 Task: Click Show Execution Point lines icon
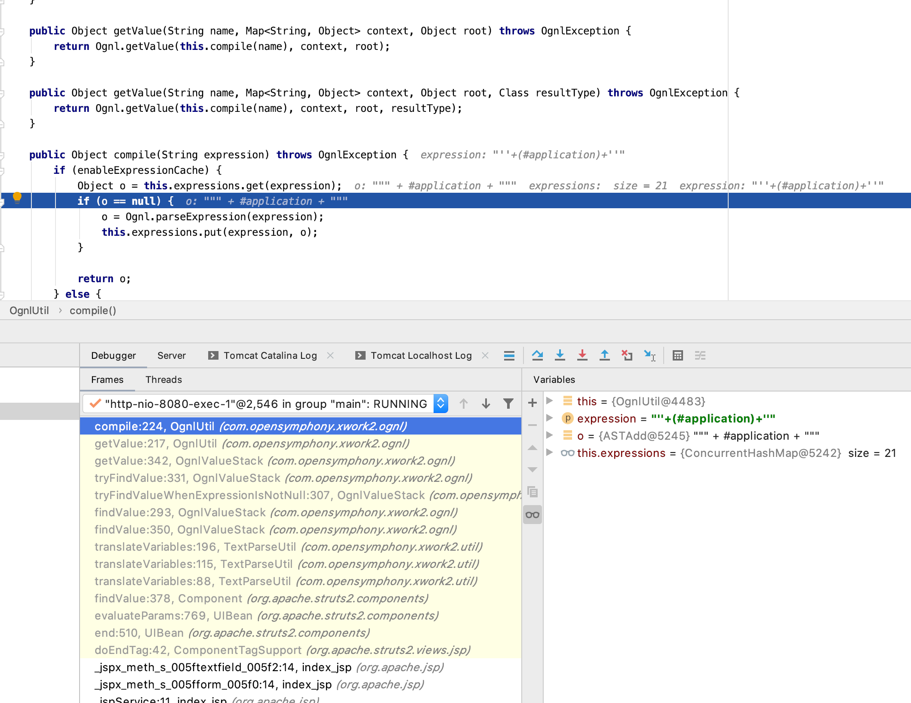509,355
